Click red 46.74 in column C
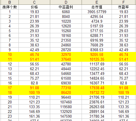Viewport: 136px width, 121px height. click(34, 54)
